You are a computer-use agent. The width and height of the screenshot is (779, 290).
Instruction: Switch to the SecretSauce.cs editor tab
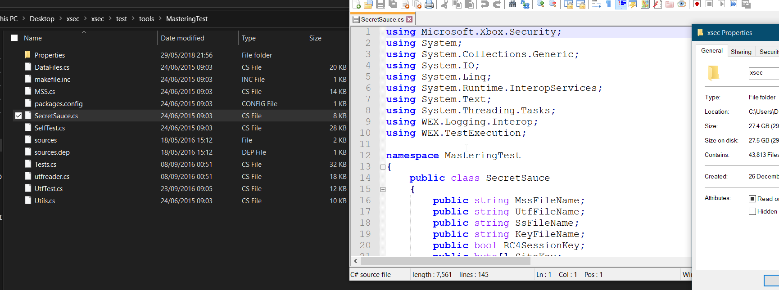382,19
